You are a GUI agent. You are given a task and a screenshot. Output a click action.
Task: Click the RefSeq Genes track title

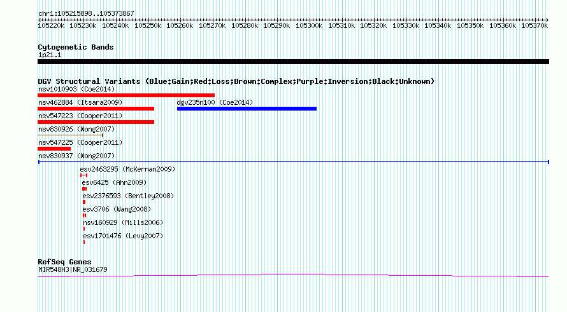64,262
